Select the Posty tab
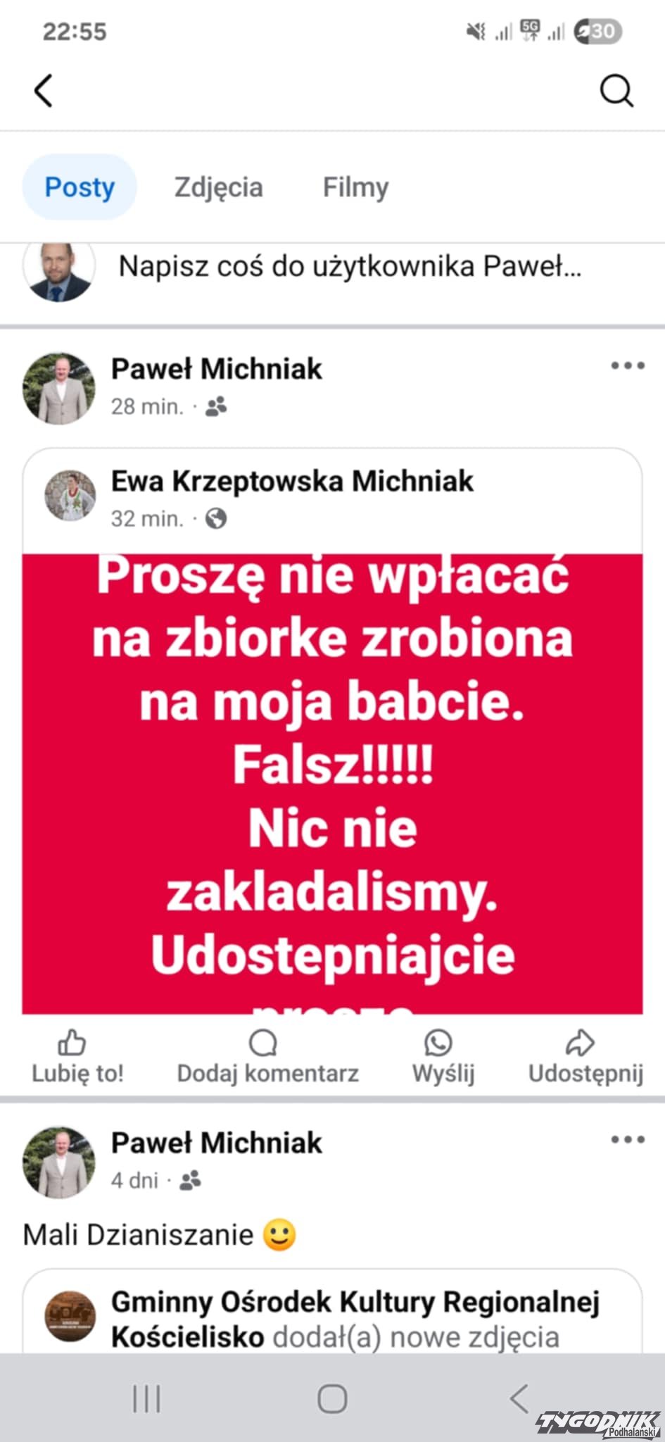This screenshot has height=1442, width=665. pos(80,187)
